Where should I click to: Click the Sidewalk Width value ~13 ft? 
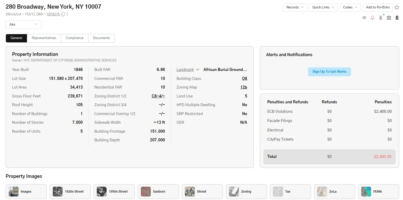(159, 122)
